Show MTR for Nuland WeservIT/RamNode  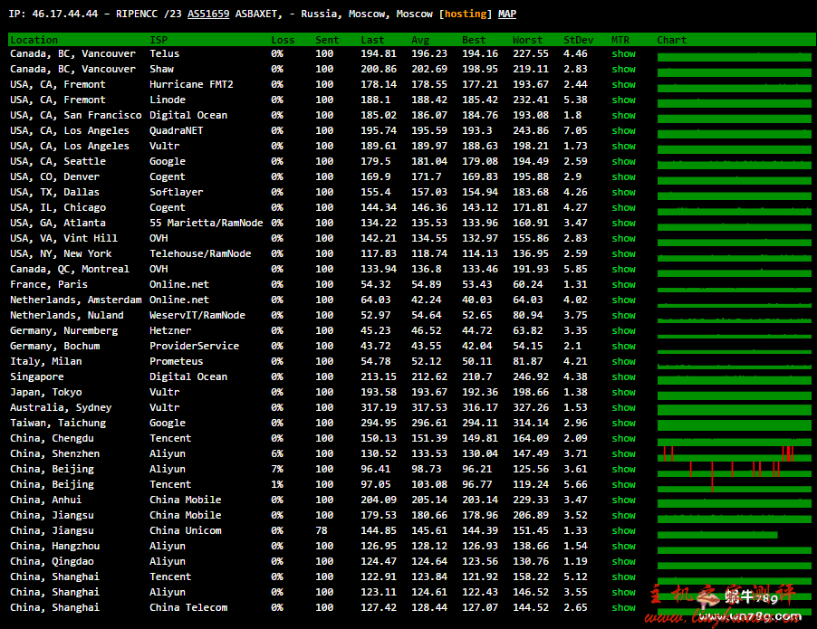click(623, 315)
